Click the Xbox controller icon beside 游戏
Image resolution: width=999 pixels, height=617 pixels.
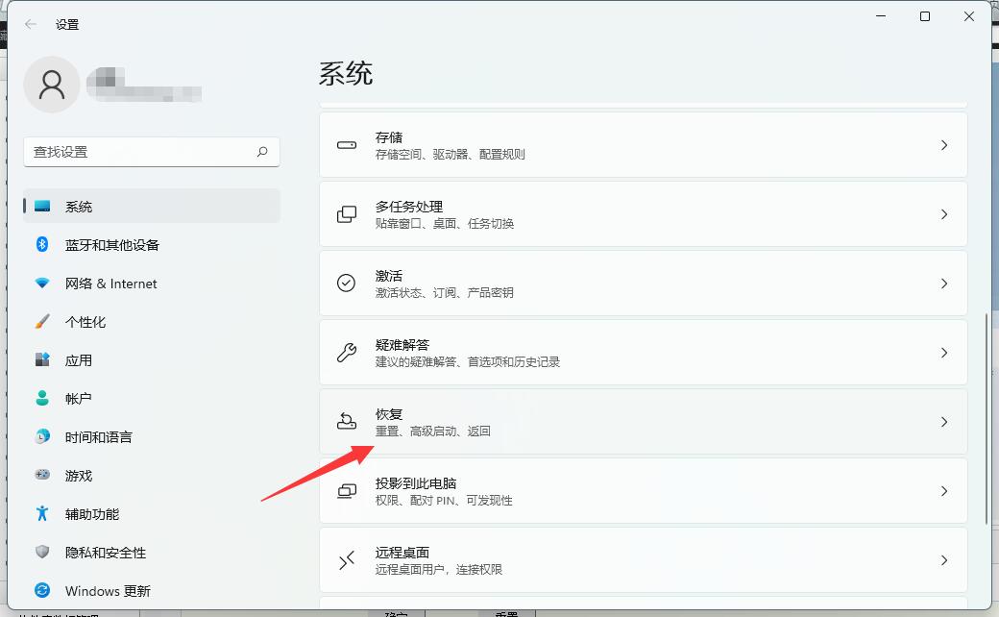(x=39, y=476)
